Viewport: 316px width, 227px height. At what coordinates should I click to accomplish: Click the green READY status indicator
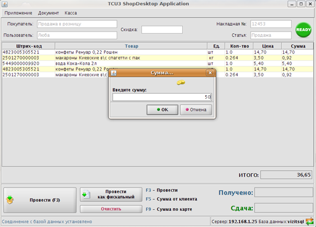click(303, 30)
